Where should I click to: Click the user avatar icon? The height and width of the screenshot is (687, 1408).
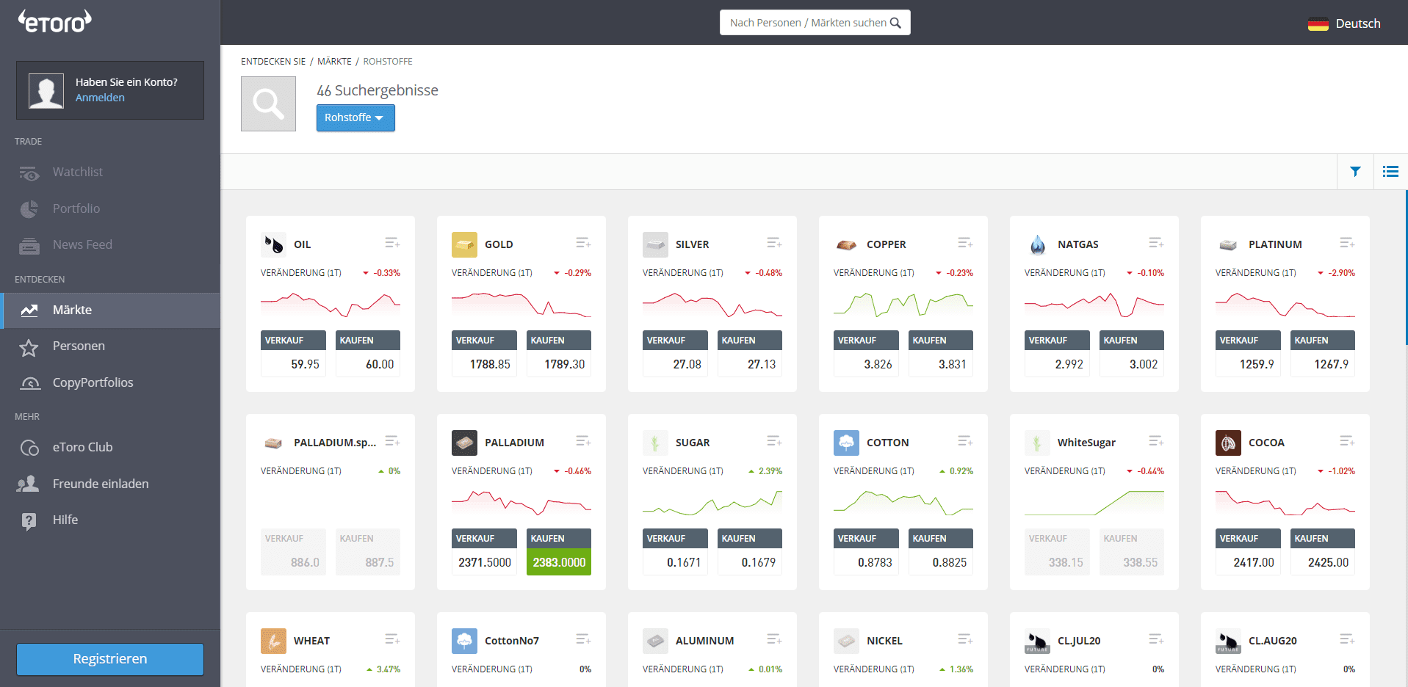[x=46, y=91]
